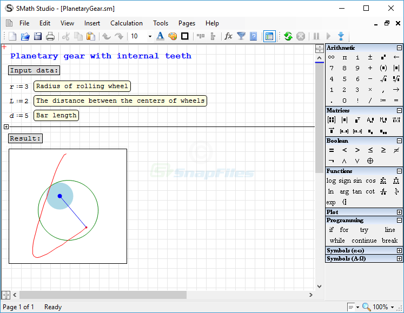Paste with the clipboard icon
404x313 pixels.
91,36
